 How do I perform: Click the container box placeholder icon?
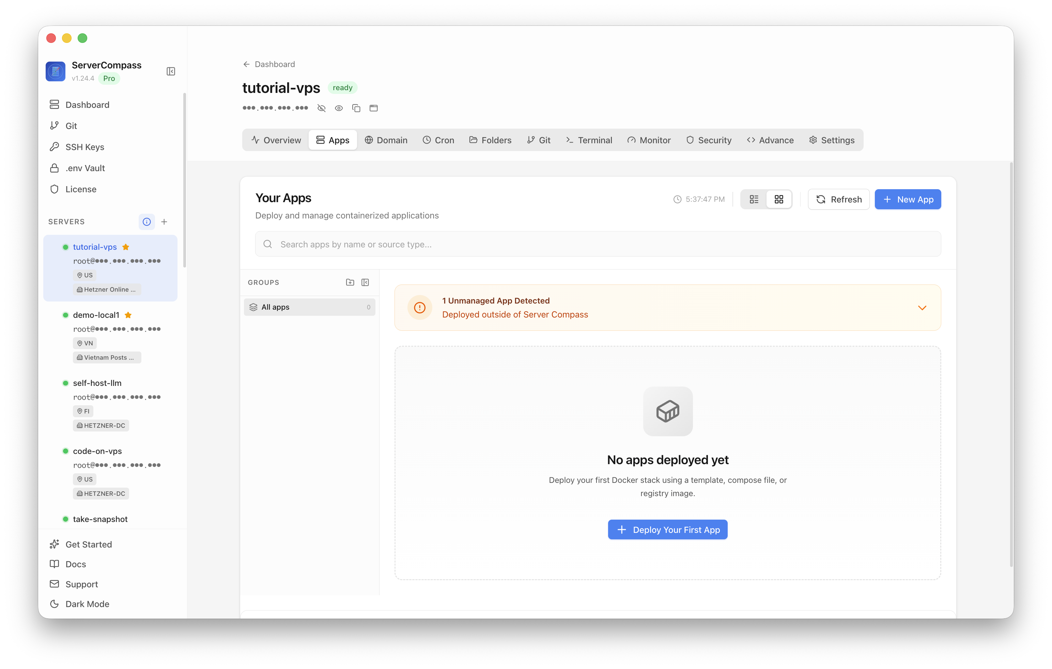pyautogui.click(x=668, y=411)
